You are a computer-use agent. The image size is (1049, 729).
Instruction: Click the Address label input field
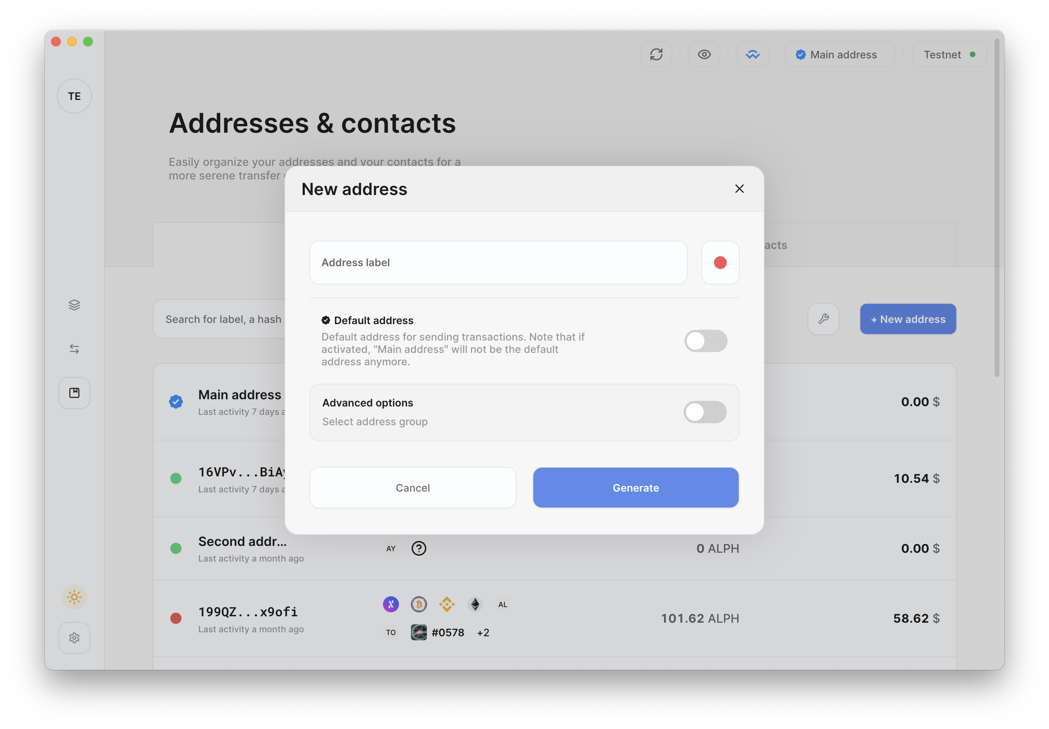[498, 262]
